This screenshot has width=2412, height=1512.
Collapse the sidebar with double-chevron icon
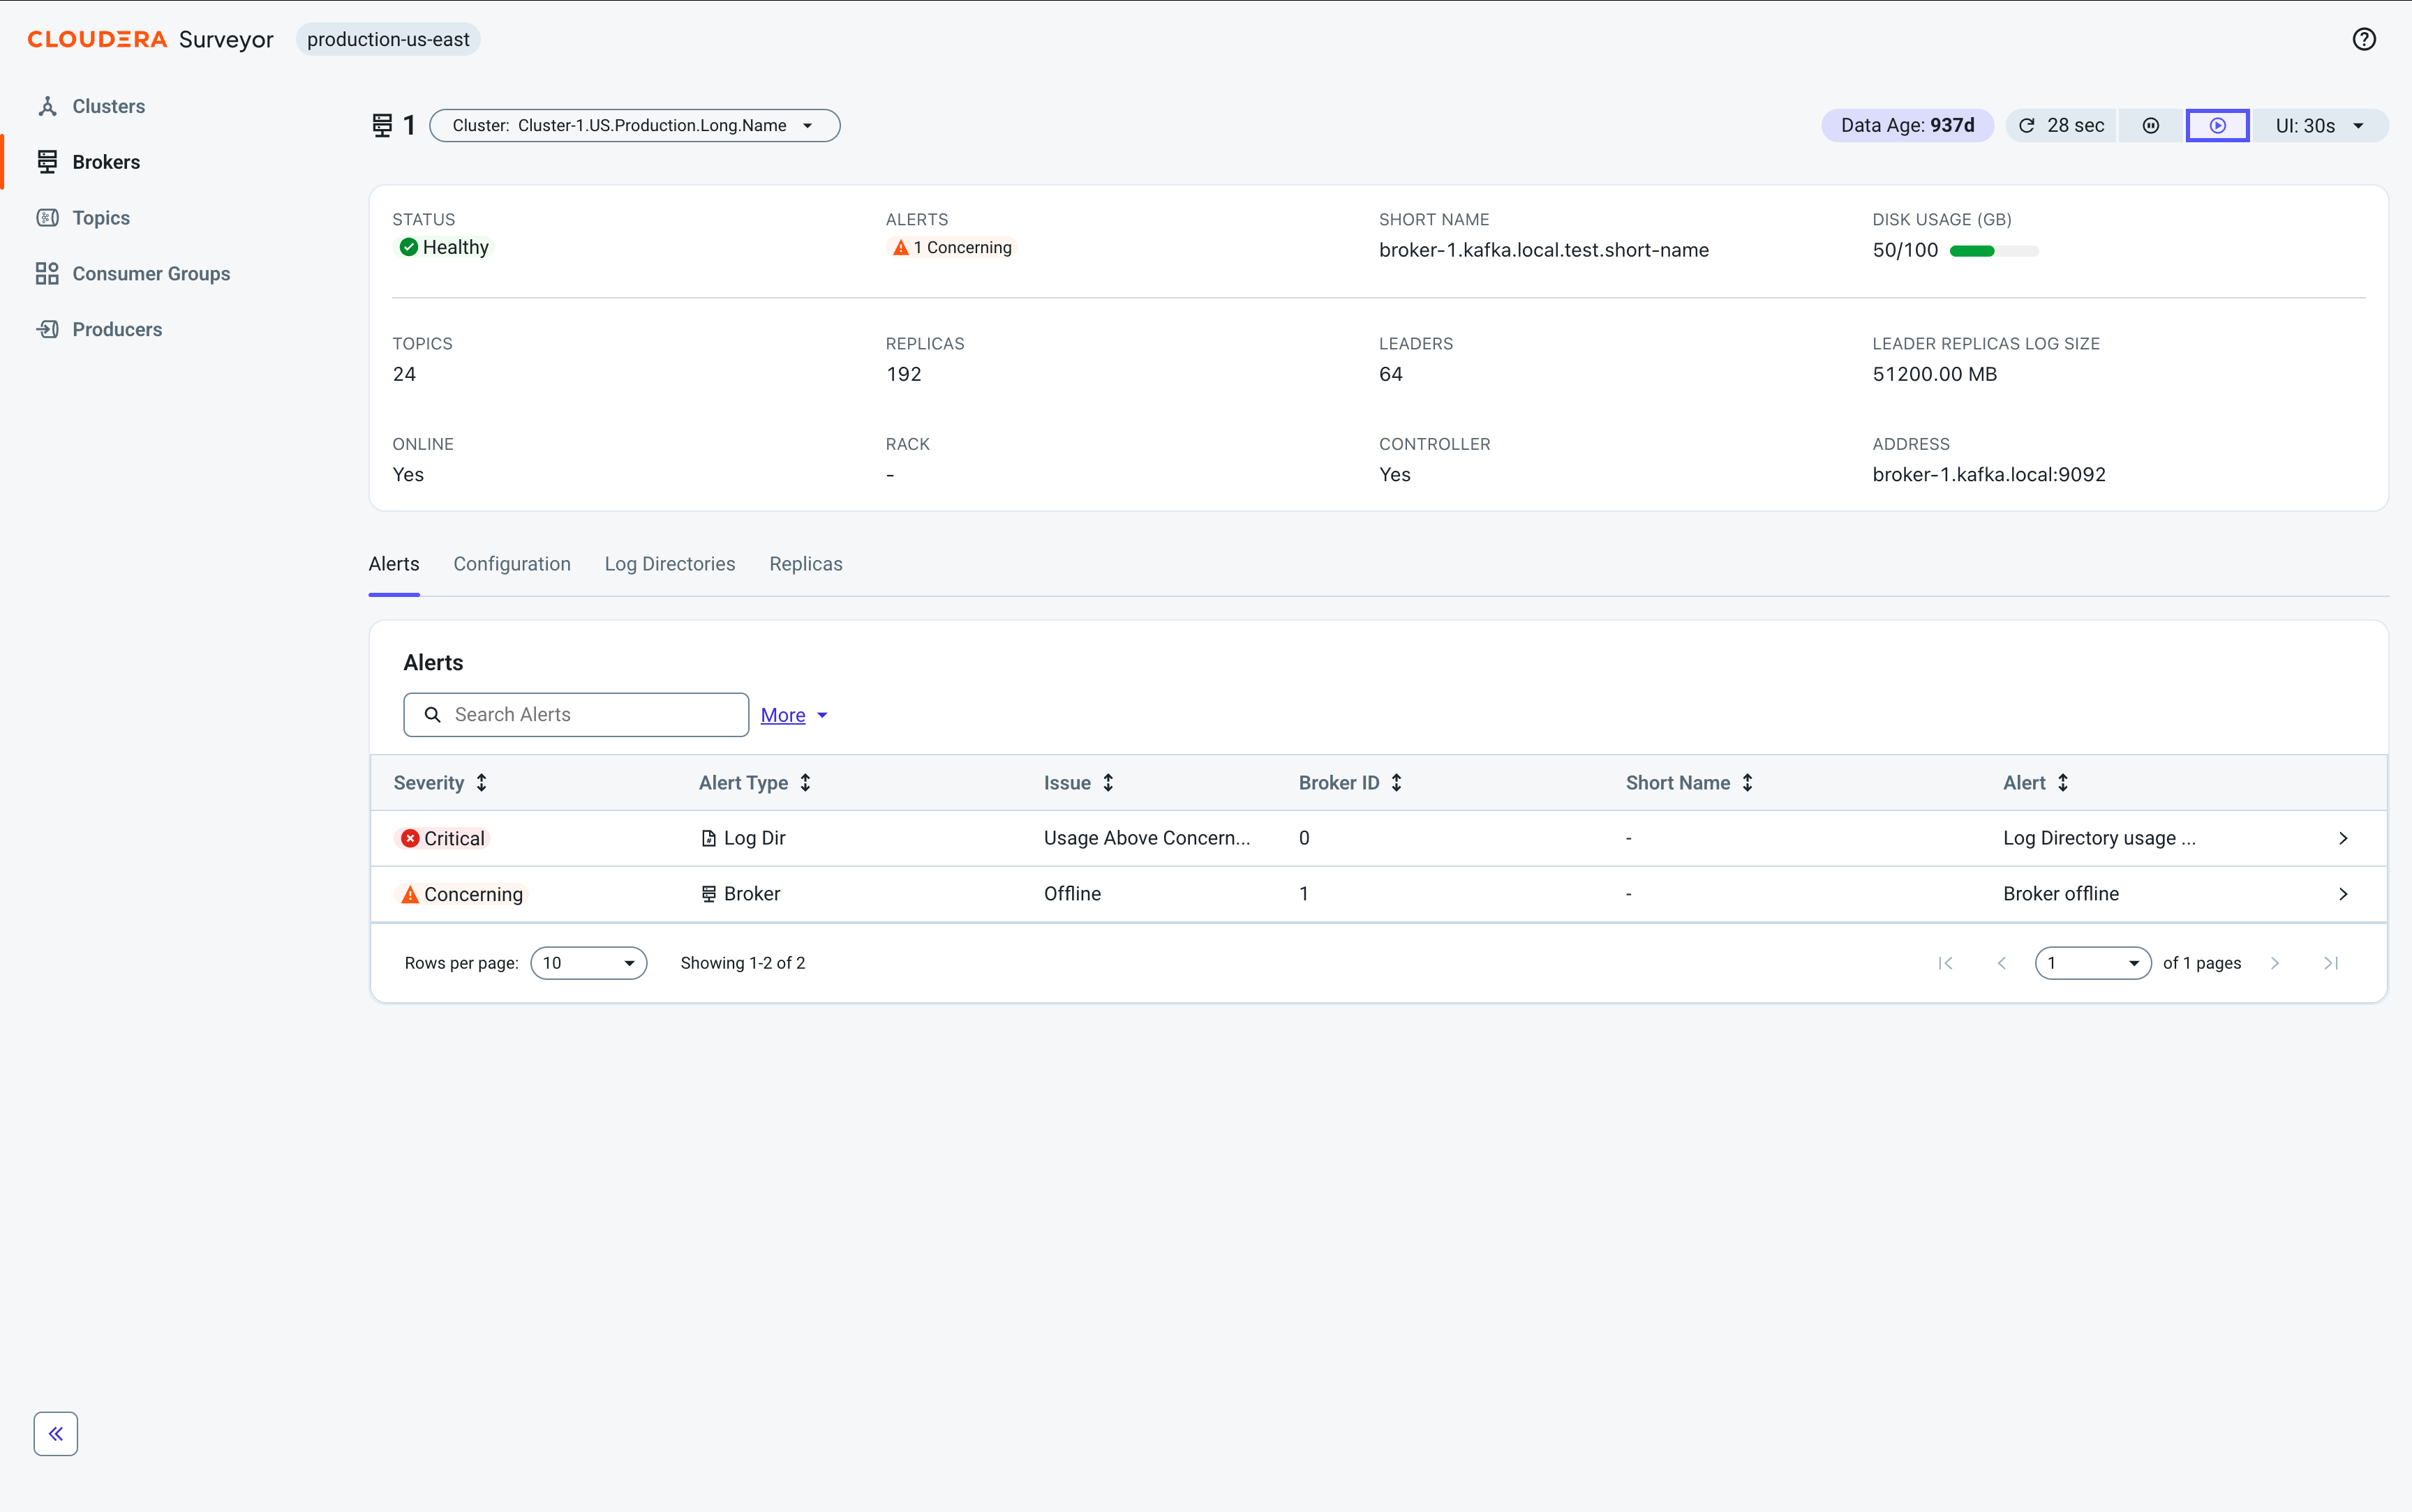pyautogui.click(x=56, y=1433)
